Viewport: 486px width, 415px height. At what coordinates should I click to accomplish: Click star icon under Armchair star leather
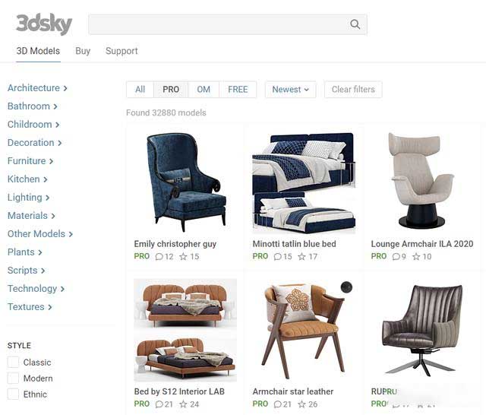301,404
